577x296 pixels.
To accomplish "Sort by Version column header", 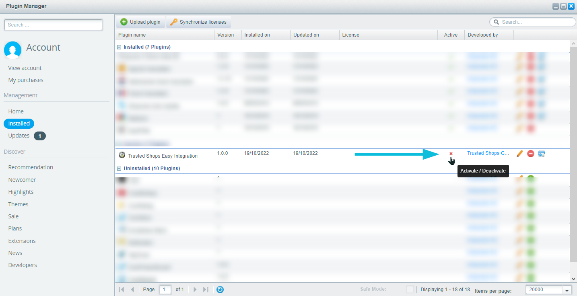I will [x=228, y=35].
